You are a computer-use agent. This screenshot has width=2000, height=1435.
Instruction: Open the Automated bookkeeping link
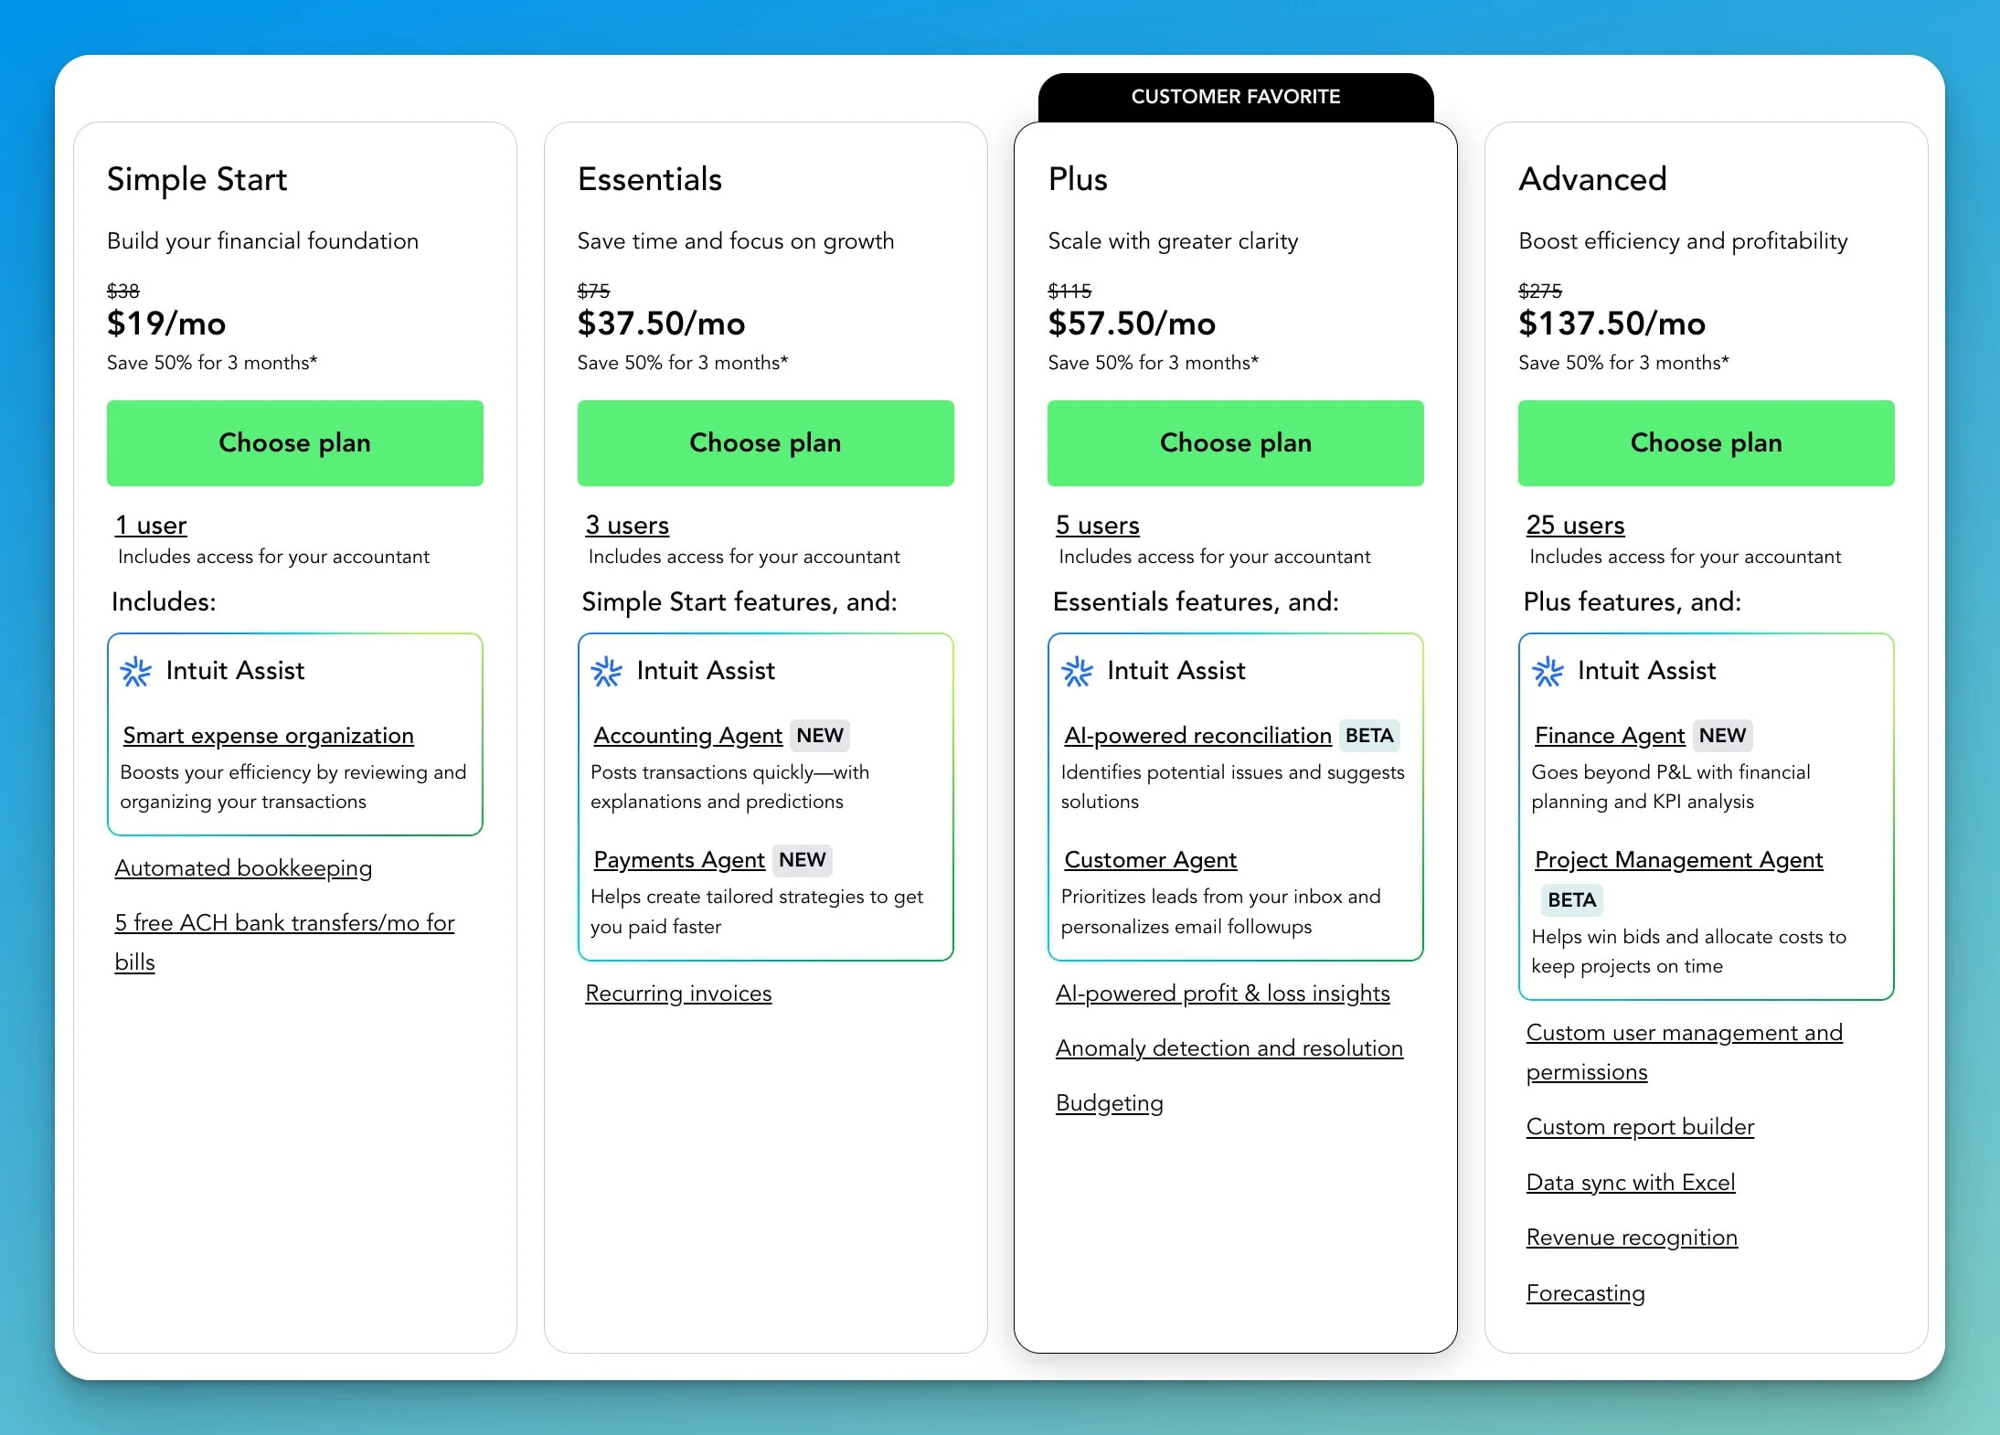243,868
